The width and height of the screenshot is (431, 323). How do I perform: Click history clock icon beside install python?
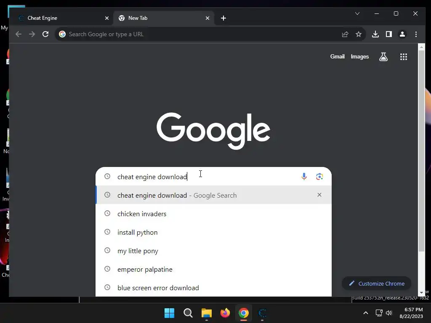pos(107,232)
